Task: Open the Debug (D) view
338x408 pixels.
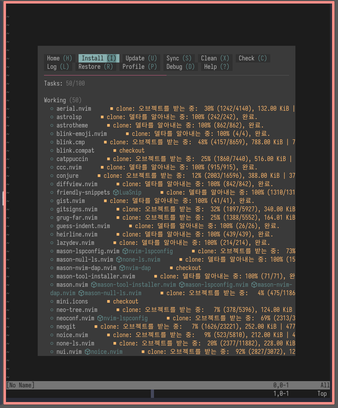Action: [x=180, y=67]
